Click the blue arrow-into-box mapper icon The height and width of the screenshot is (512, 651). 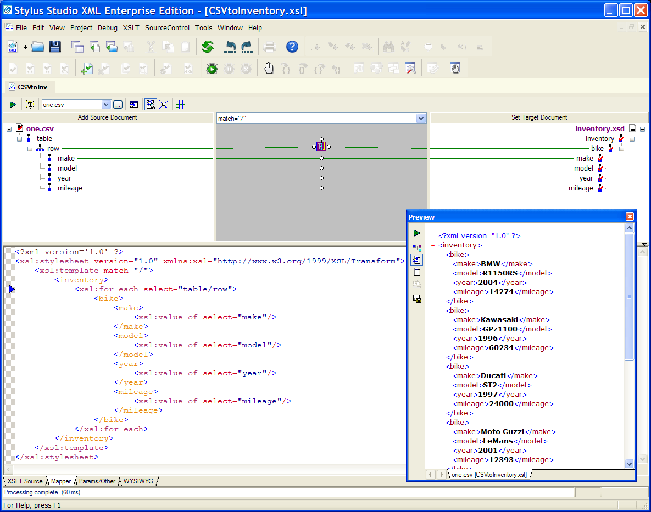point(134,104)
